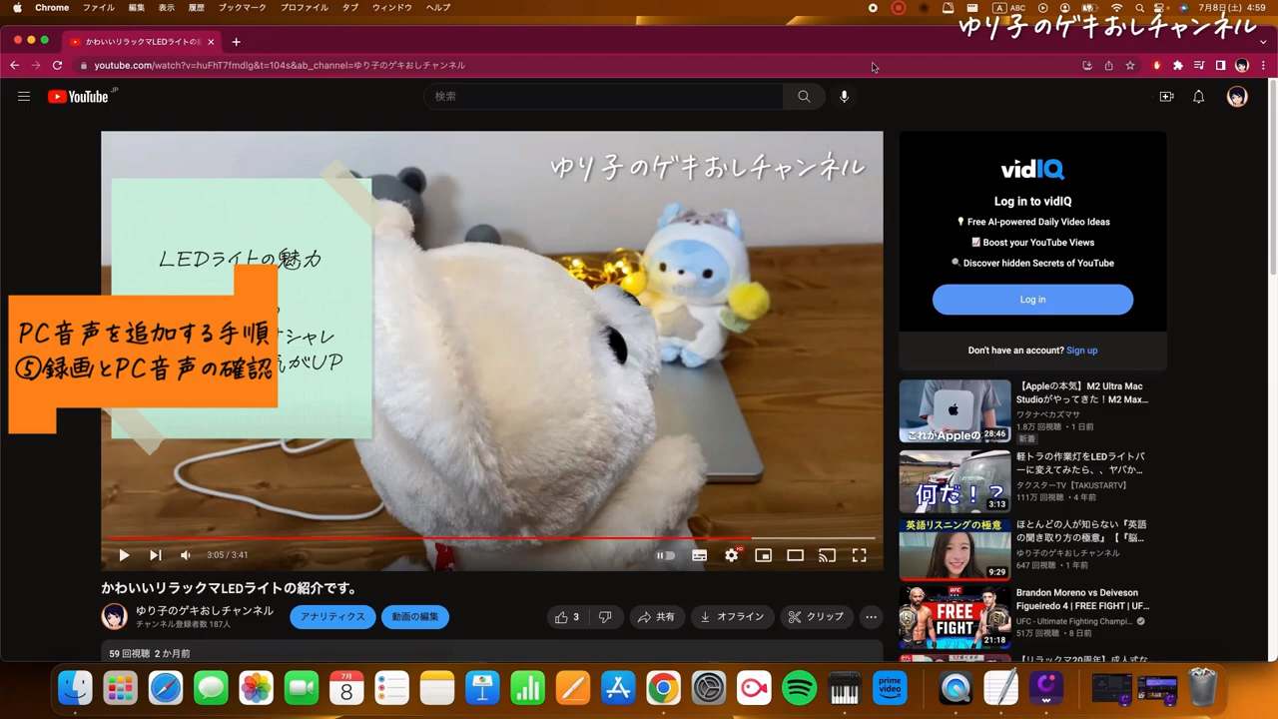Select the かわいいリラックマLEDライト tab
The image size is (1278, 719).
(x=140, y=42)
